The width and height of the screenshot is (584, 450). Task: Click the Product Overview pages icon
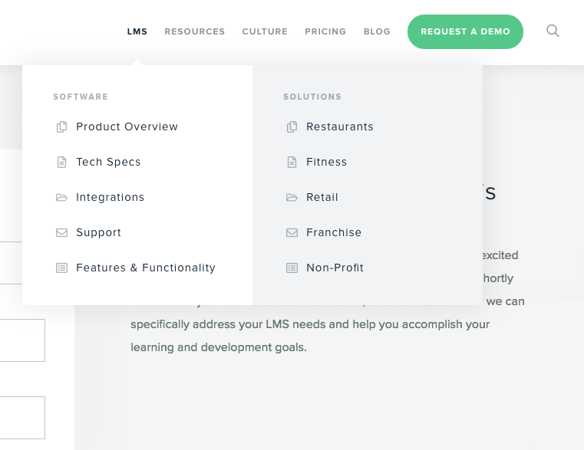(x=62, y=127)
